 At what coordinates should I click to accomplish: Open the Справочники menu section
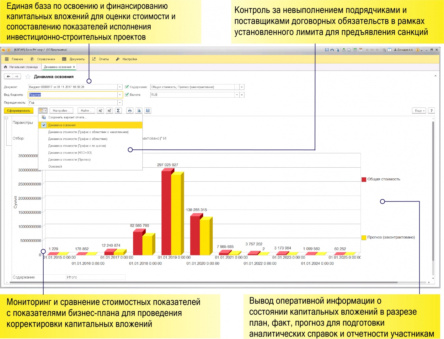[43, 59]
